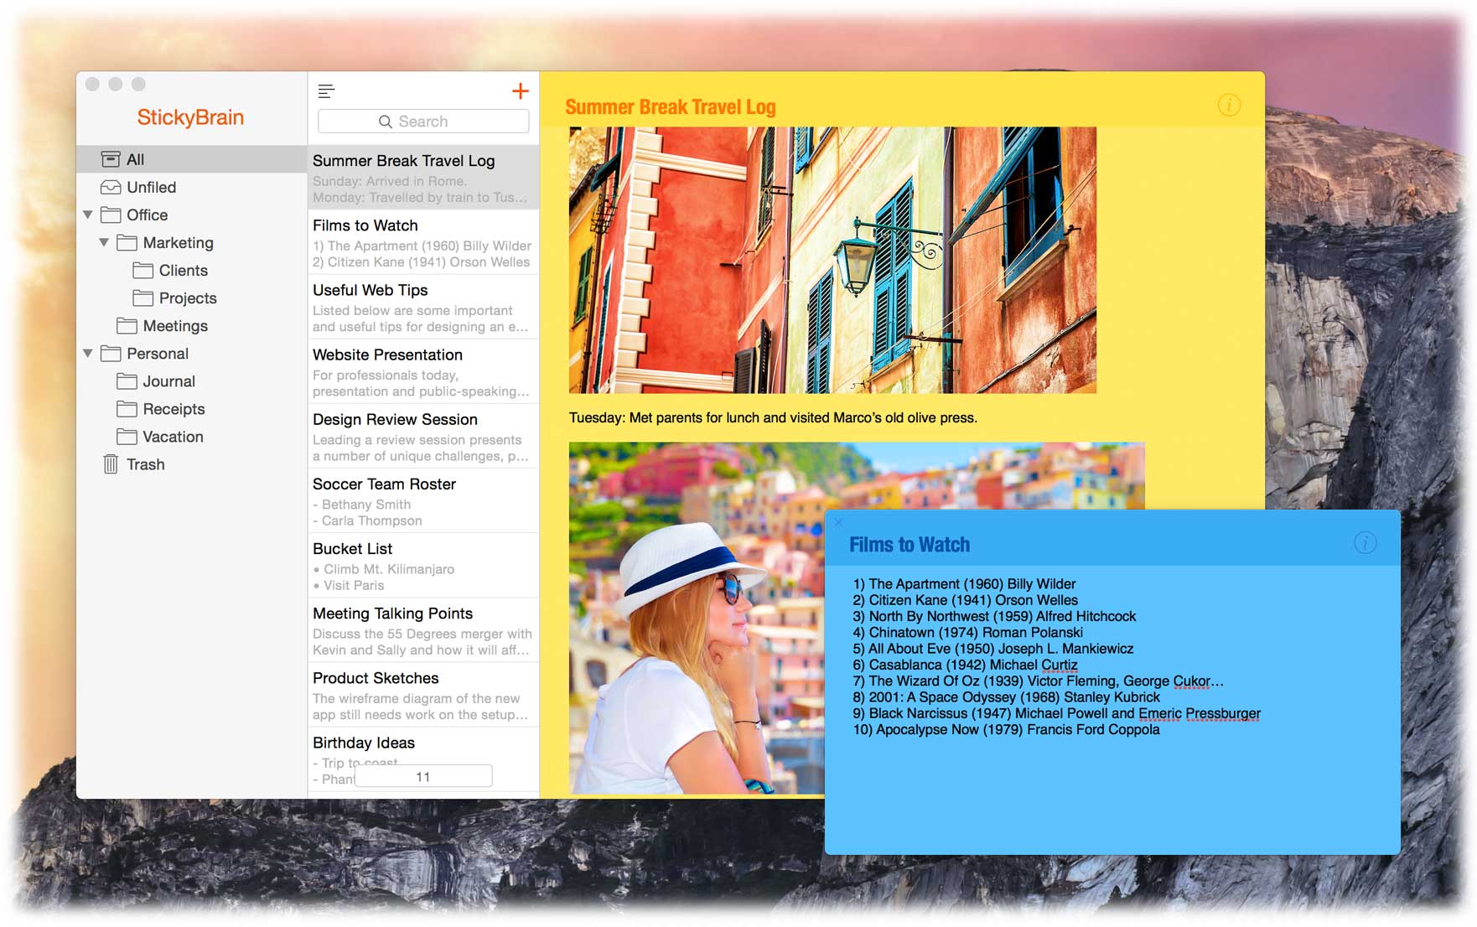Select the Trash label in the sidebar

tap(146, 463)
